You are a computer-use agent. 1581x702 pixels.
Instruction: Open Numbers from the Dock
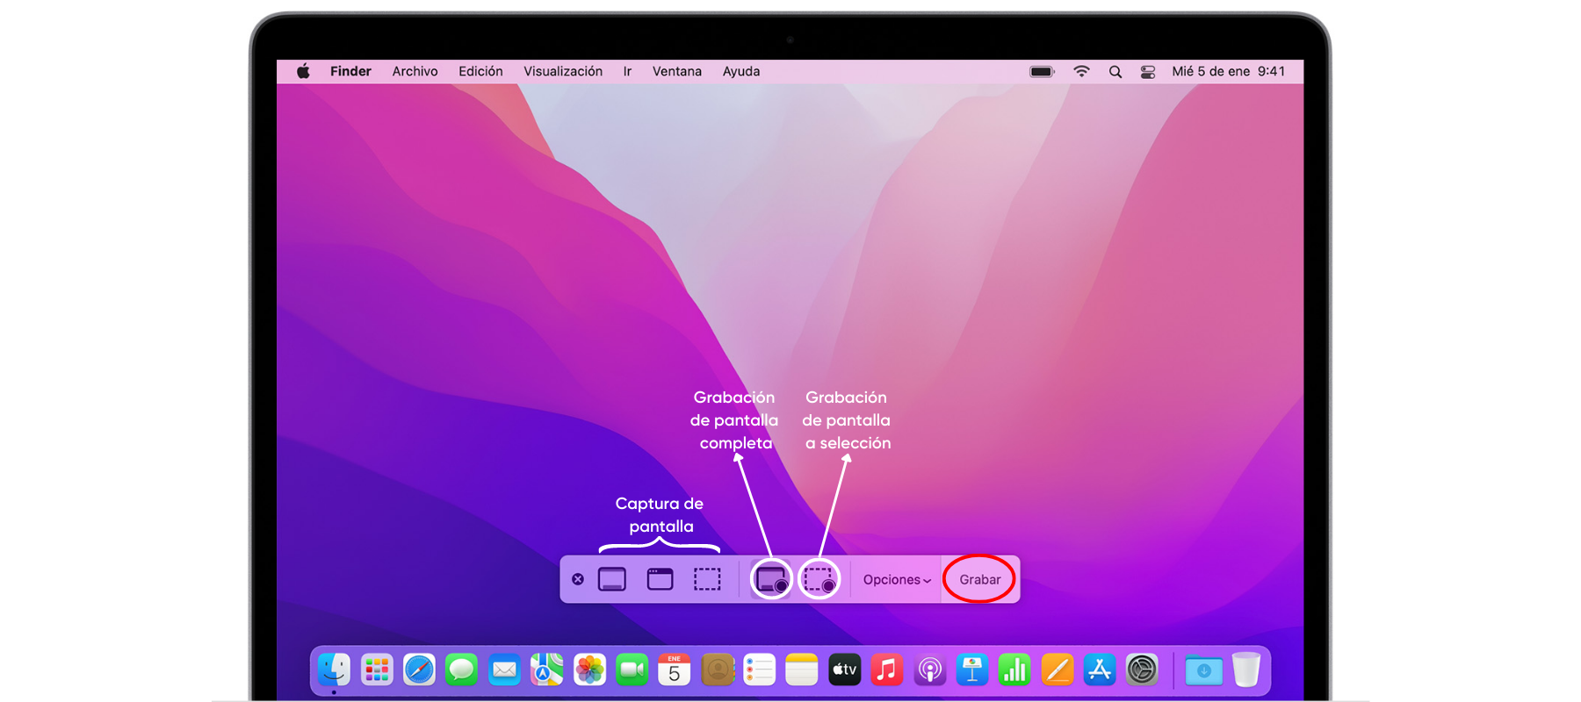coord(1014,671)
